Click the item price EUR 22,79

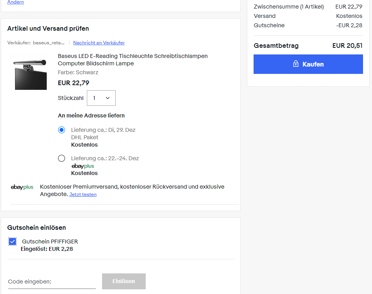point(74,83)
